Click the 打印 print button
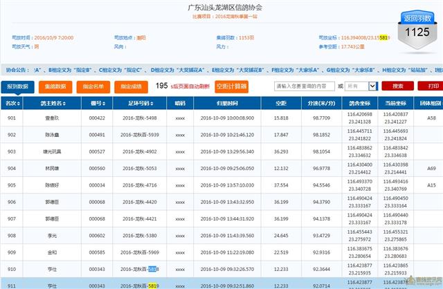Screen dimensions: 443x289 coord(432,86)
